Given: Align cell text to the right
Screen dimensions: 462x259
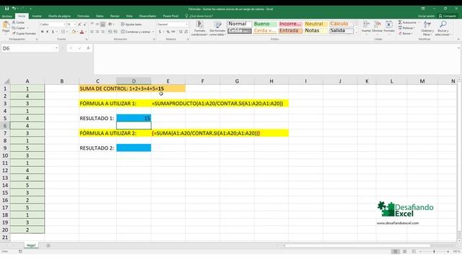Looking at the screenshot, I should tap(103, 32).
